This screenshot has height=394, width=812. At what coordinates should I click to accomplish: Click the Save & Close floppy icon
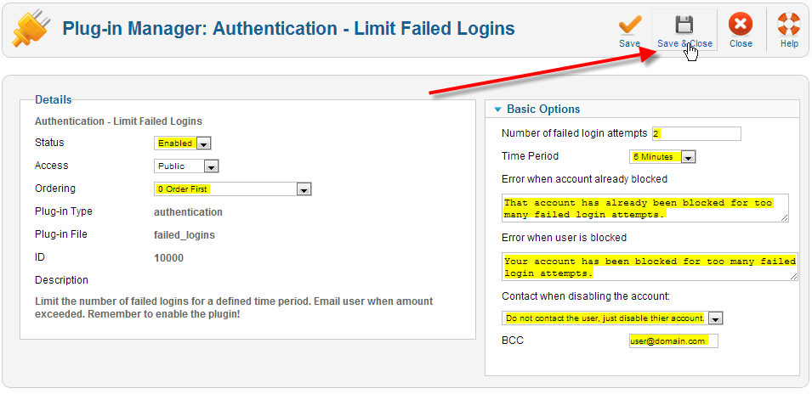tap(684, 23)
